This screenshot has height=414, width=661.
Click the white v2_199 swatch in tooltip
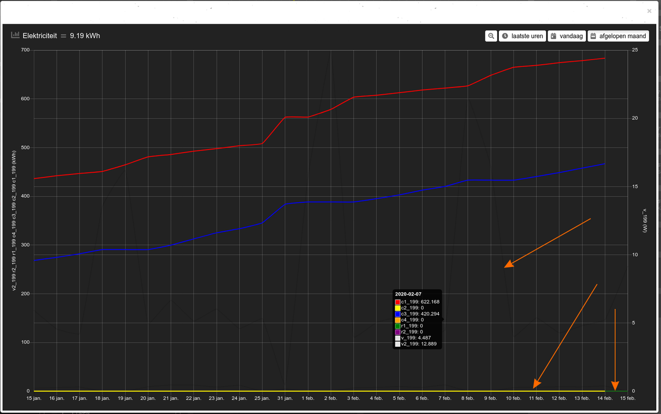[398, 344]
